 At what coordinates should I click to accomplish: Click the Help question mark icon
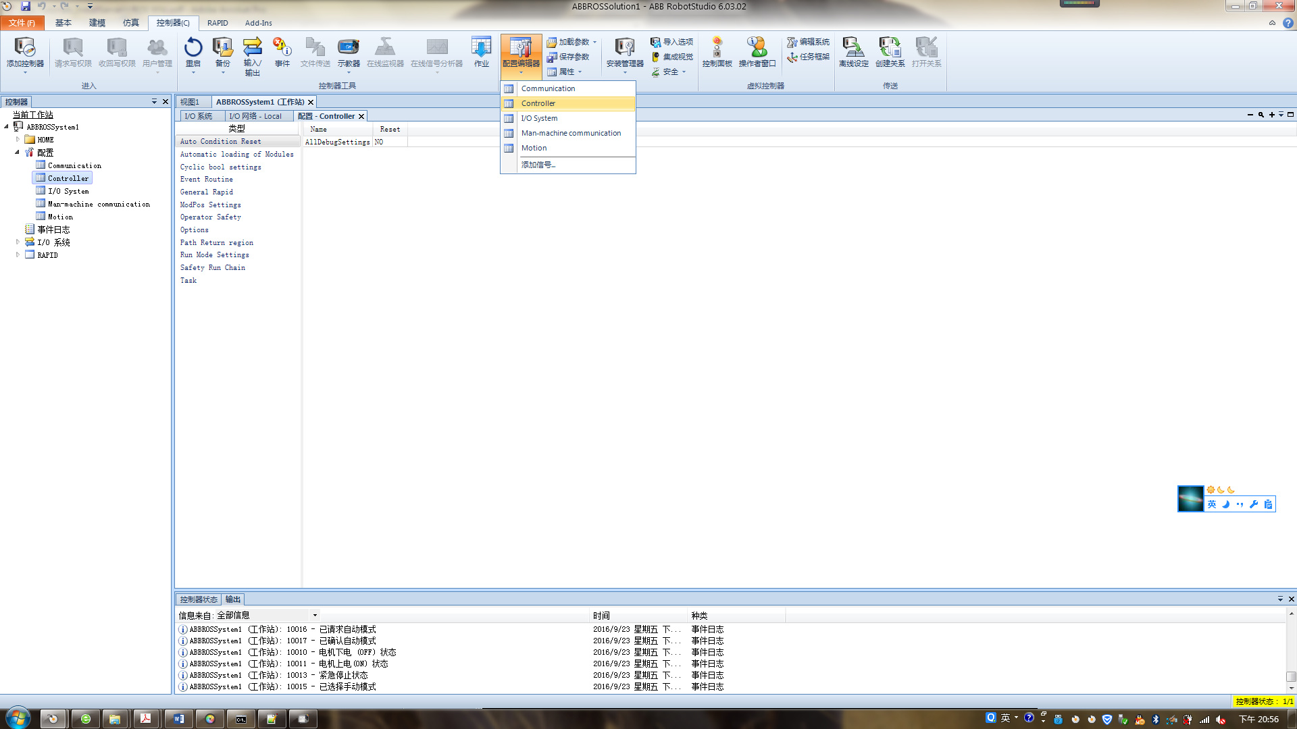(1288, 23)
